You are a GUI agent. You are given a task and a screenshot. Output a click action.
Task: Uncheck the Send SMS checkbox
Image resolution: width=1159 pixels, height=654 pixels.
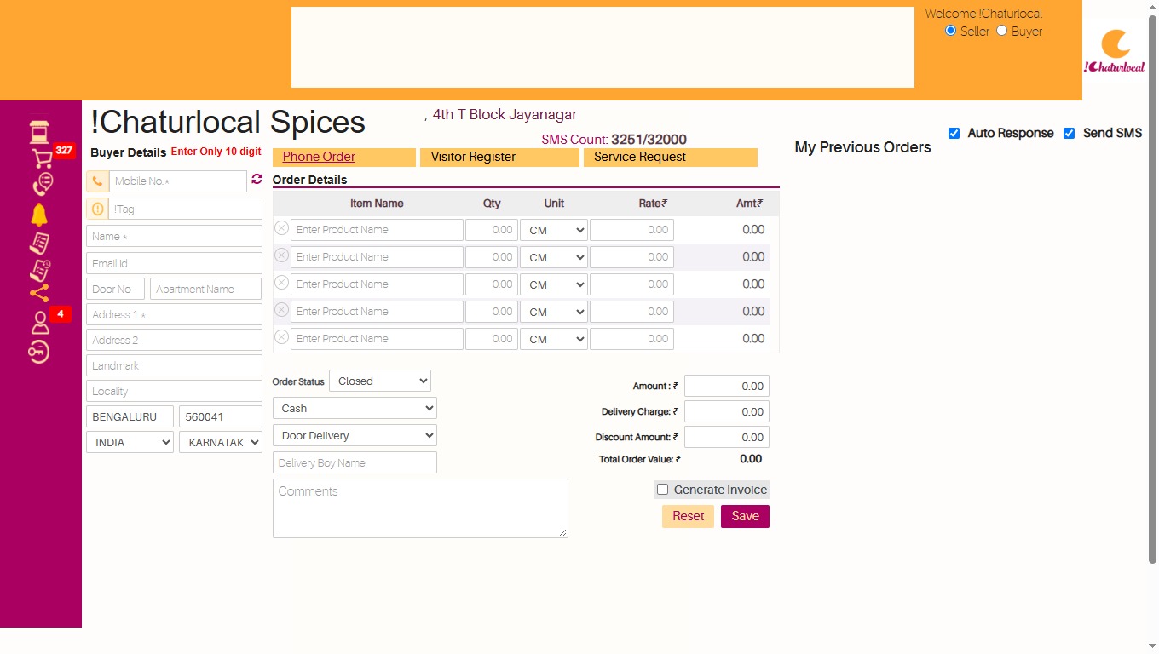(1069, 134)
